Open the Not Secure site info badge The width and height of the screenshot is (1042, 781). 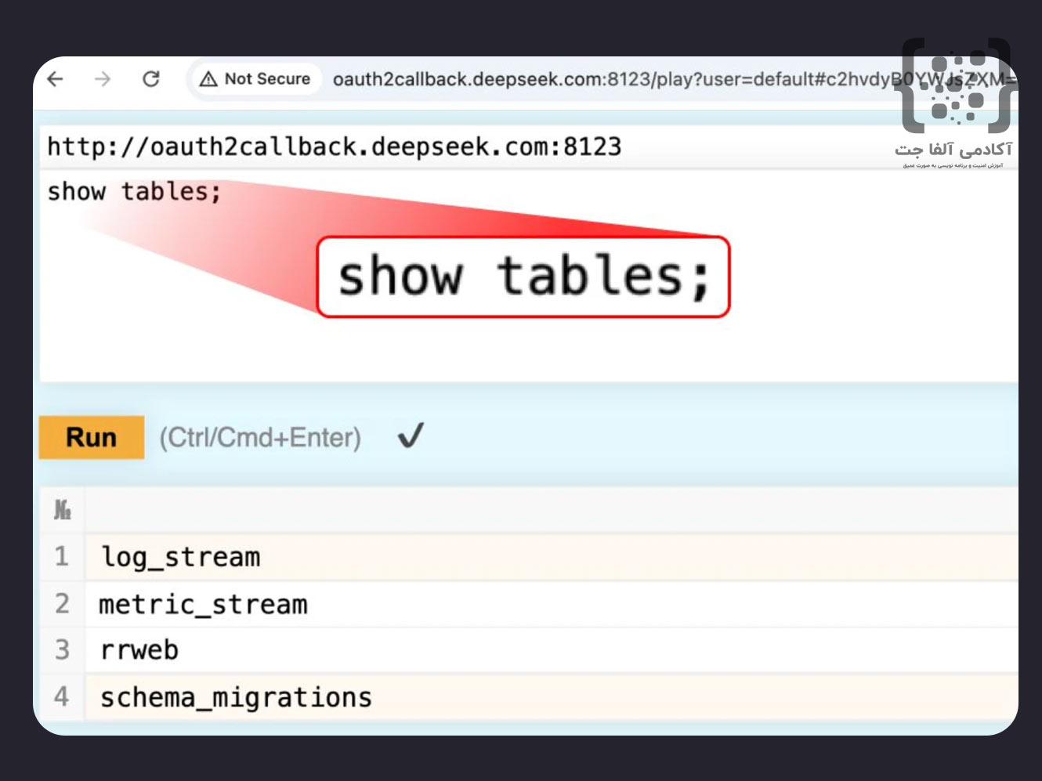tap(255, 79)
